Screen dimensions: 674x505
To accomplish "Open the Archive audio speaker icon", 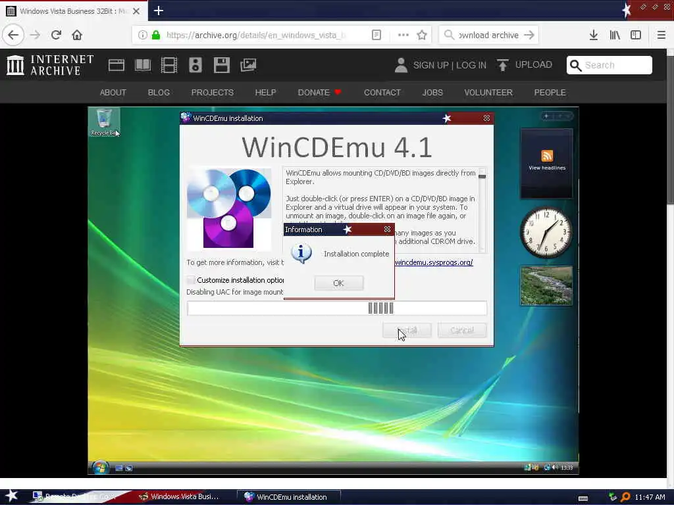I will [x=195, y=65].
